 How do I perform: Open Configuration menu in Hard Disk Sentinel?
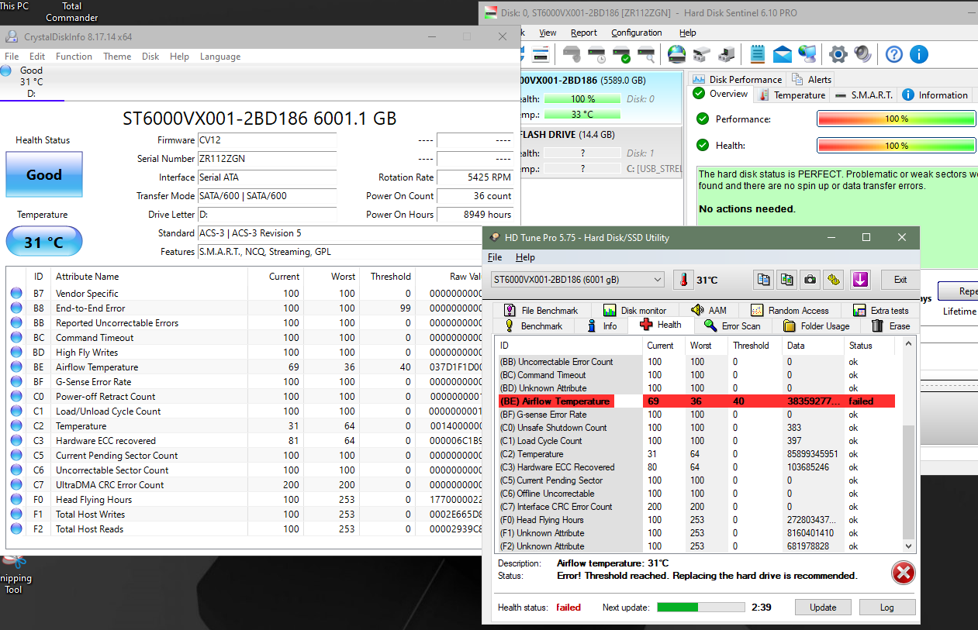click(x=636, y=33)
